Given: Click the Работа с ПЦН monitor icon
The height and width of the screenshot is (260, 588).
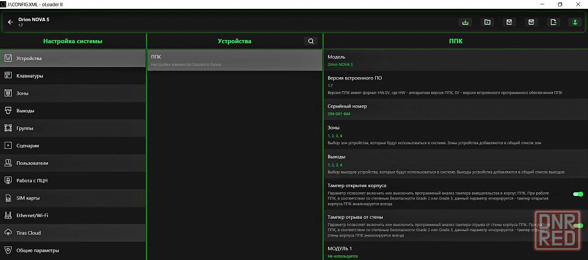Looking at the screenshot, I should (8, 181).
